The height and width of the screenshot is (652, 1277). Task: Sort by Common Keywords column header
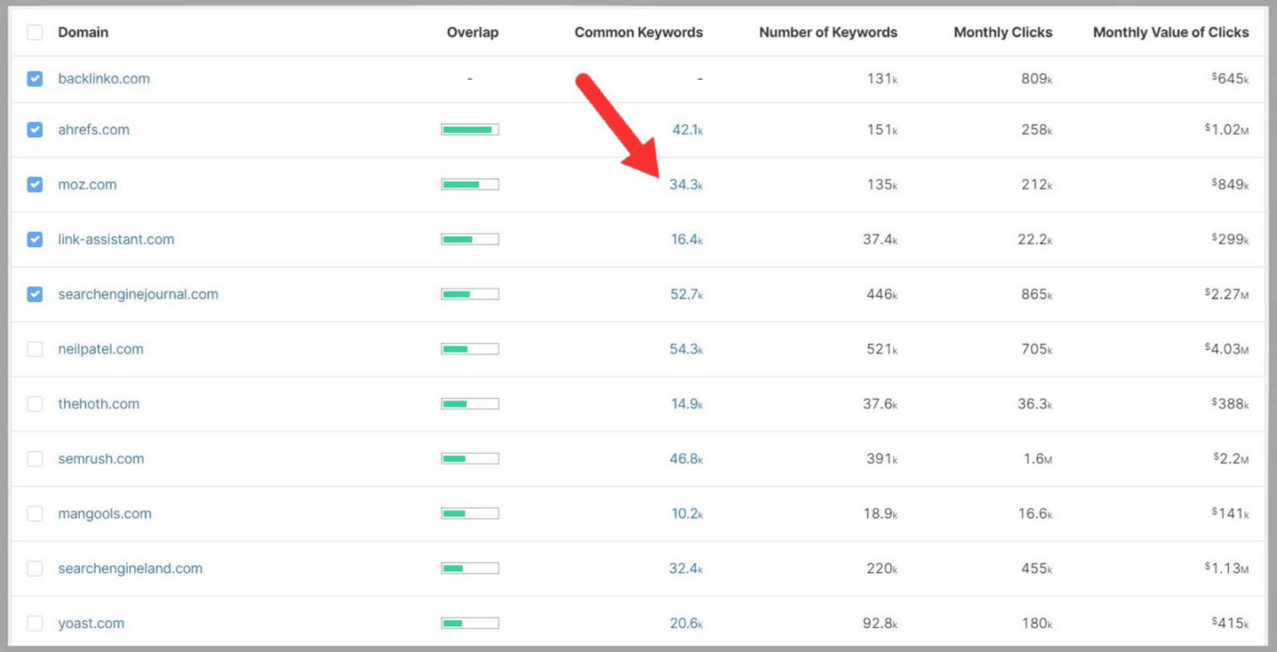tap(638, 33)
